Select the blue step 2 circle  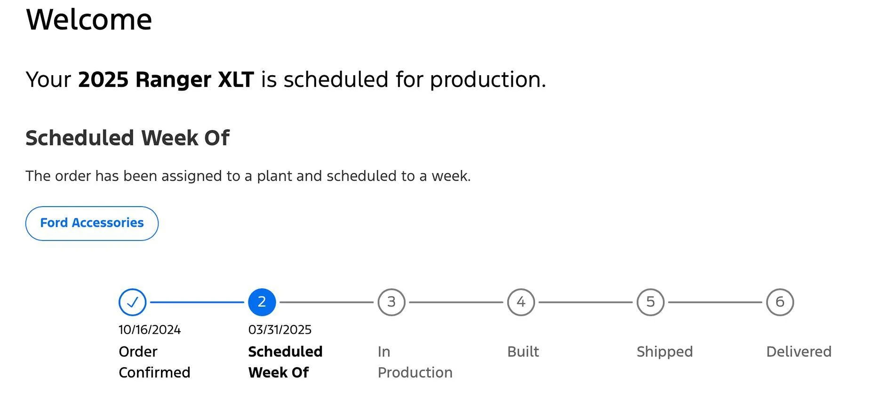(262, 302)
